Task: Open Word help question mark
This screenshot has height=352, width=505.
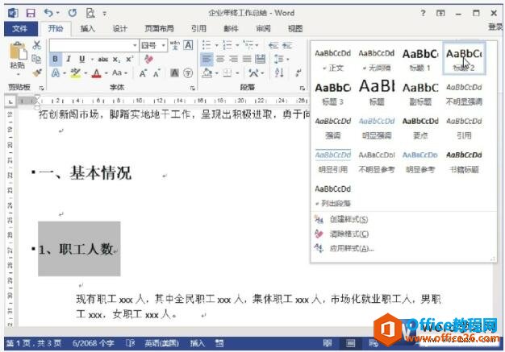Action: (423, 13)
